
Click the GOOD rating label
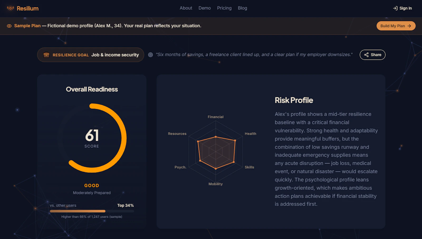(x=92, y=186)
